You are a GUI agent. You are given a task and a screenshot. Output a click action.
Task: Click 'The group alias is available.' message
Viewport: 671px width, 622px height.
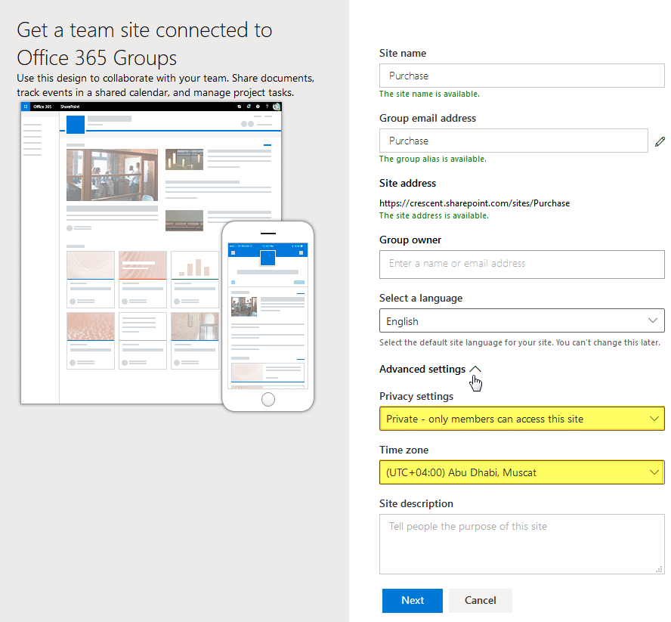point(433,159)
